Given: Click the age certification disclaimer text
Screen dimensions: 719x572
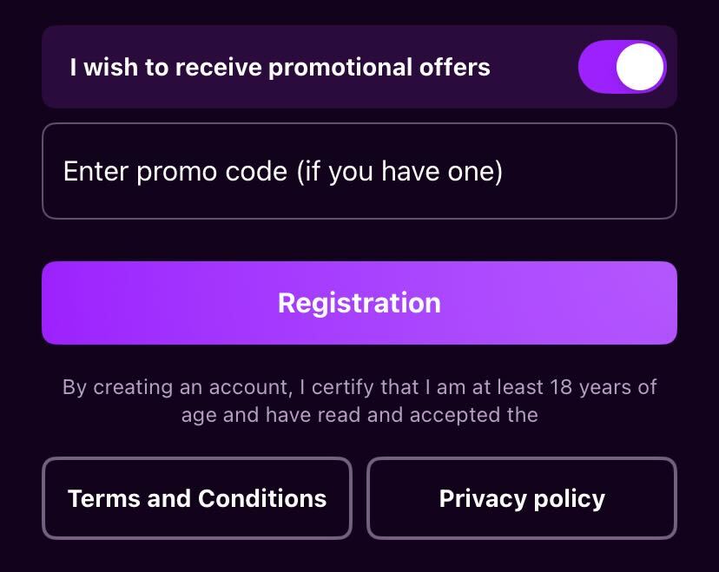Looking at the screenshot, I should coord(359,400).
